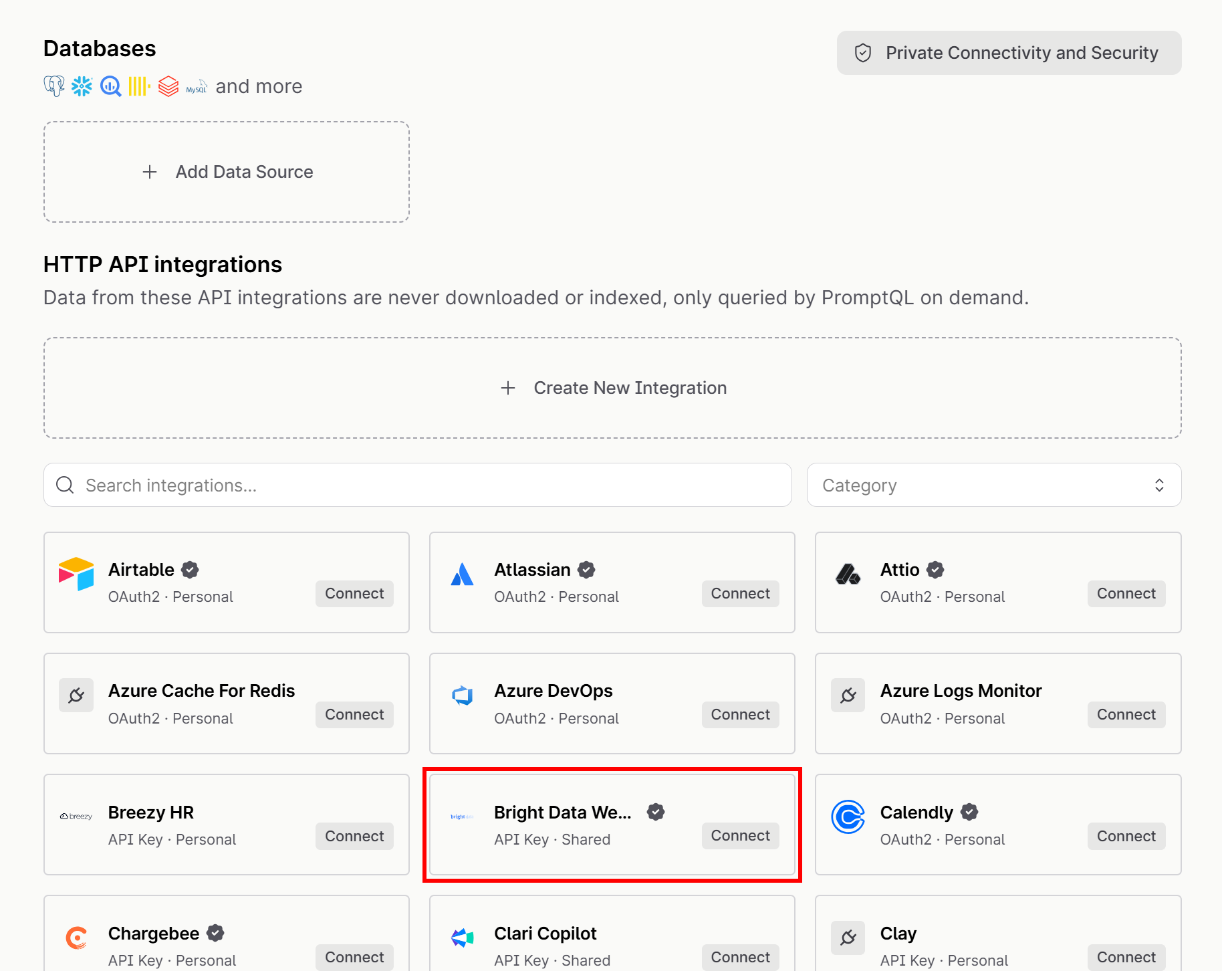Connect the Azure Cache For Redis integration
The width and height of the screenshot is (1222, 971).
coord(354,715)
